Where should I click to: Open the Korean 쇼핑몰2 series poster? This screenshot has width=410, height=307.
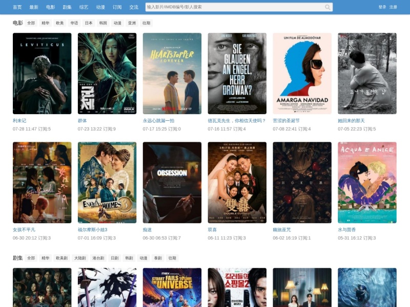237,288
